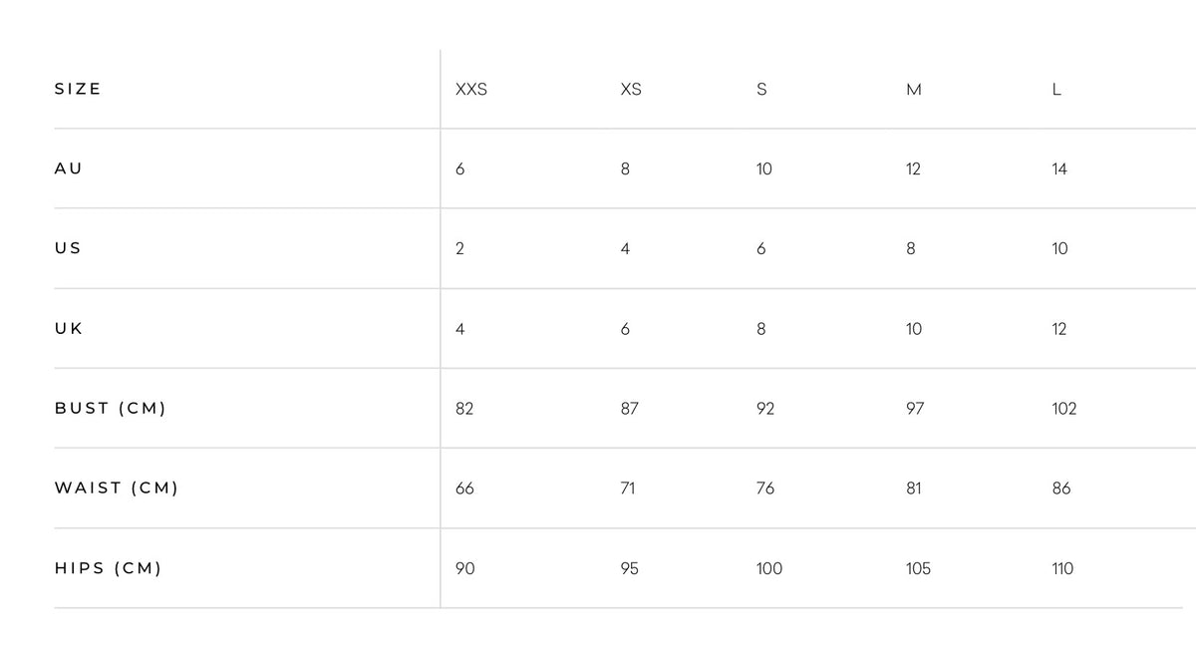This screenshot has width=1196, height=651.
Task: Click the XS size column header
Action: (x=631, y=89)
